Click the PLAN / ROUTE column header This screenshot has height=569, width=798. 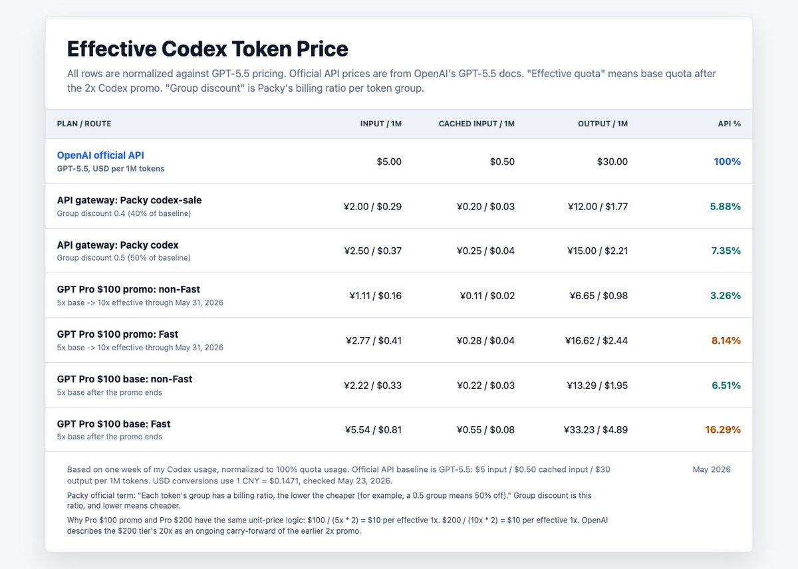click(84, 124)
